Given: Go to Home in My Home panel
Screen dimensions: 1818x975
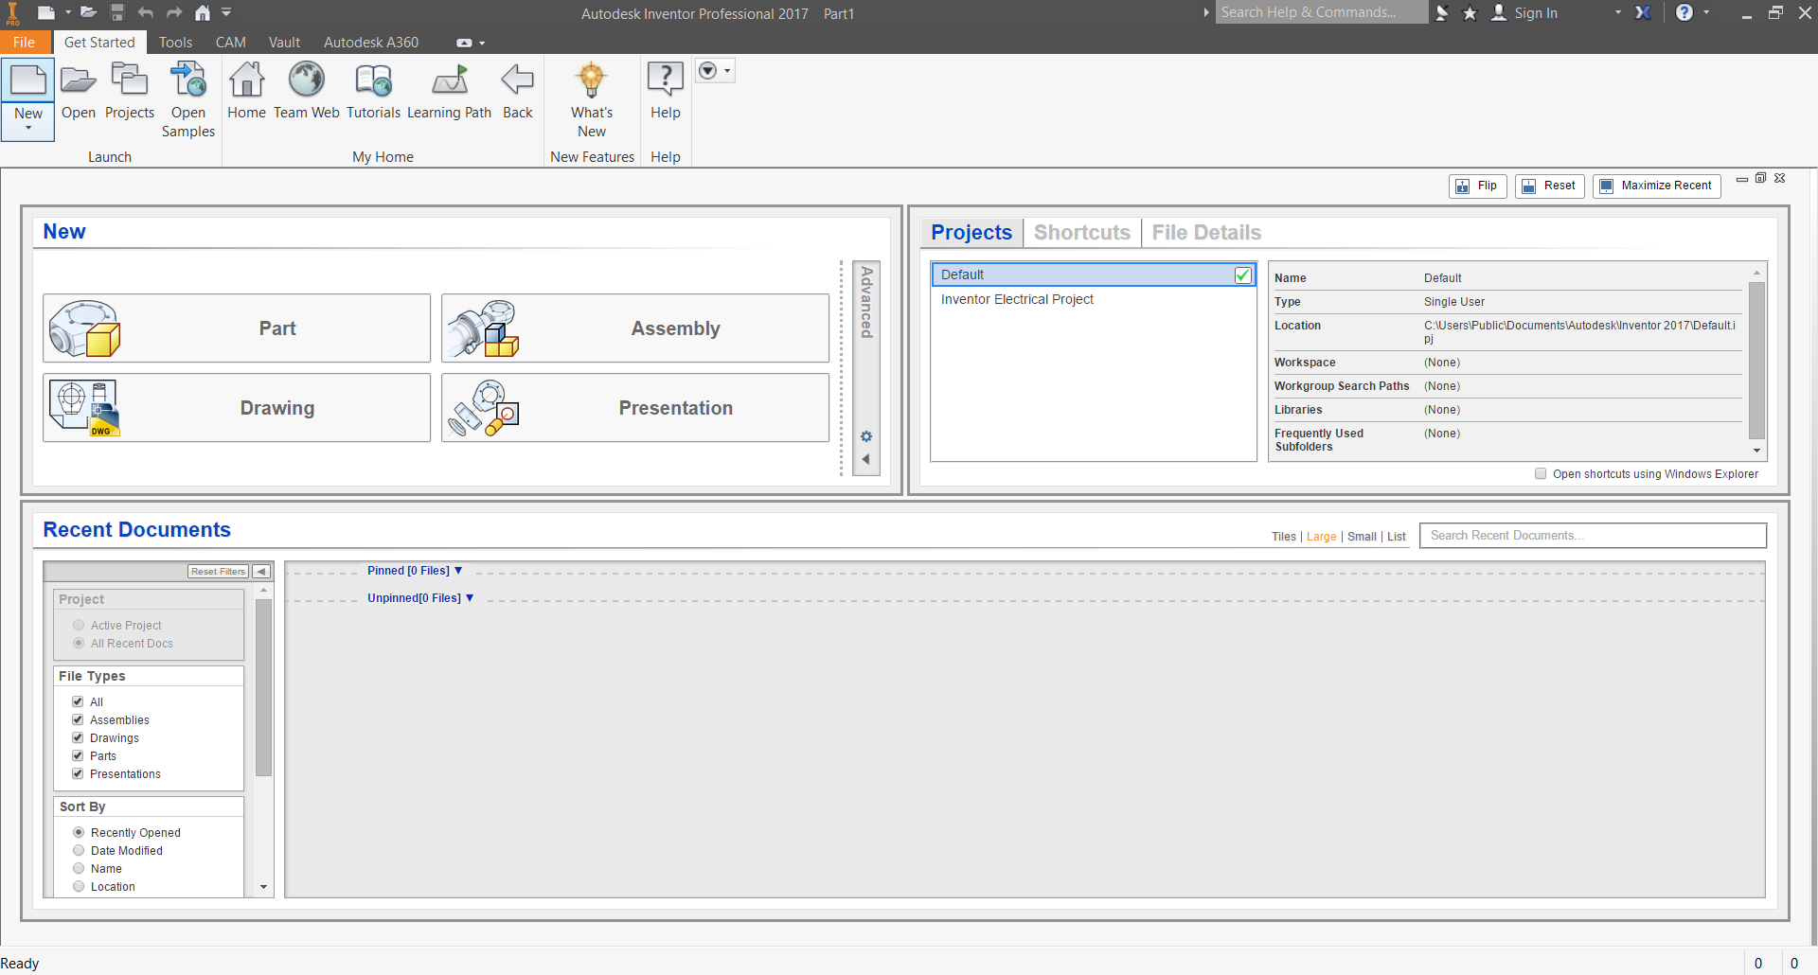Looking at the screenshot, I should pos(246,91).
